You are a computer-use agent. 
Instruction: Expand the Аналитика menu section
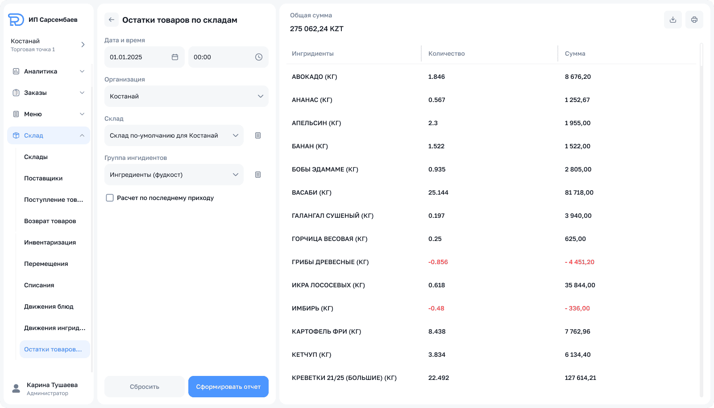(48, 71)
